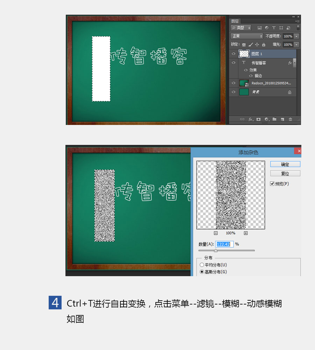The height and width of the screenshot is (350, 315).
Task: Open layers panel flyout menu
Action: coord(297,21)
